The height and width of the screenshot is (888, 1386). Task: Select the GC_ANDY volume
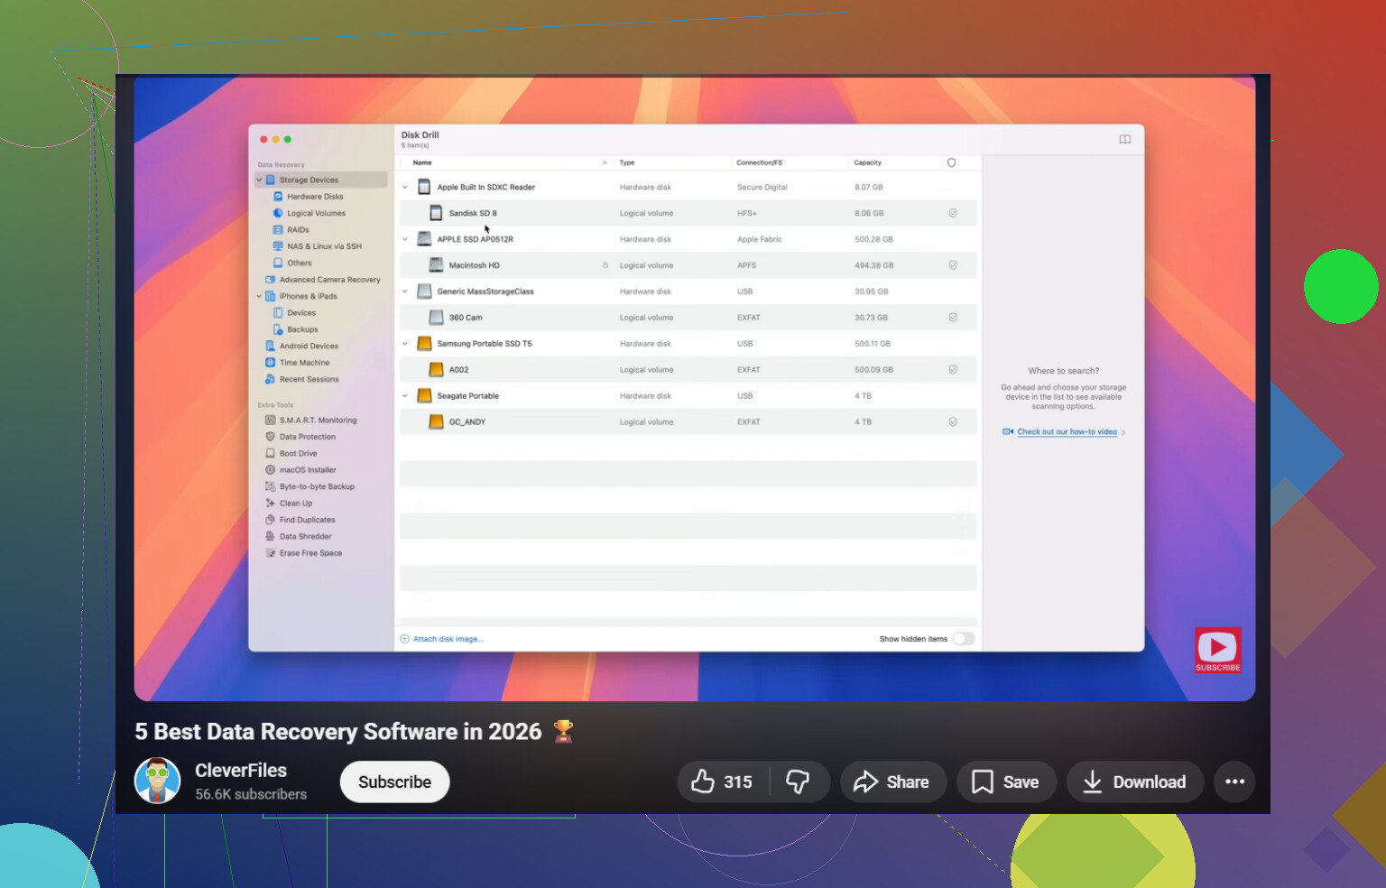(x=688, y=421)
